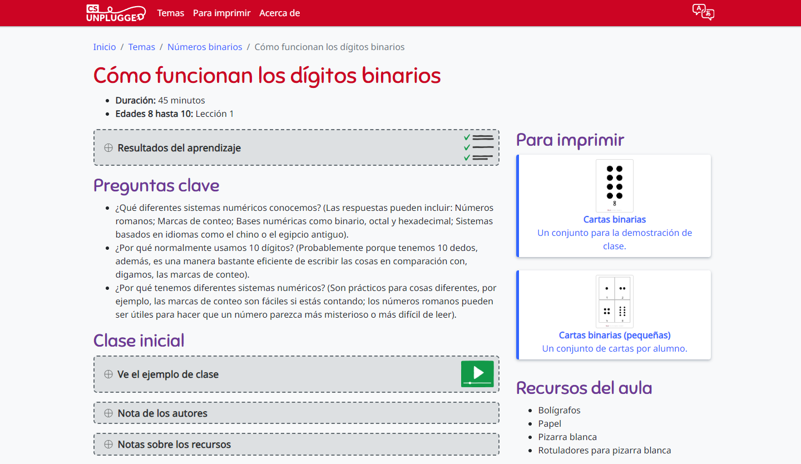Screen dimensions: 801x464
Task: Open the language selector icon
Action: pos(703,13)
